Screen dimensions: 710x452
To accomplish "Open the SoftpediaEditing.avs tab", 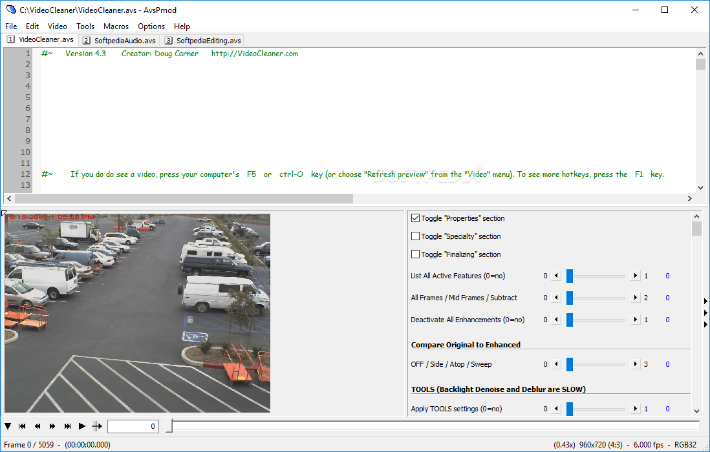I will click(203, 41).
